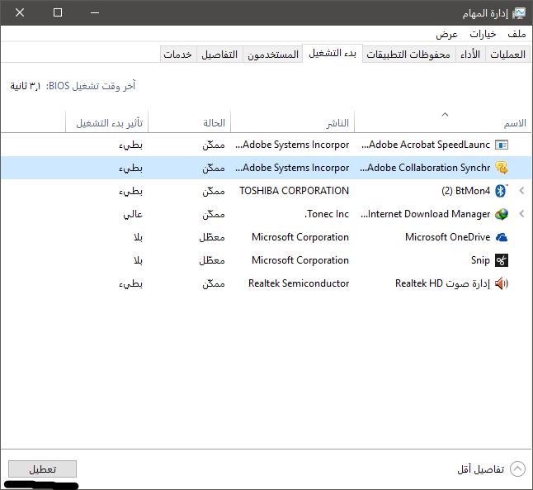Switch to the 'خدمات' tab

[177, 55]
